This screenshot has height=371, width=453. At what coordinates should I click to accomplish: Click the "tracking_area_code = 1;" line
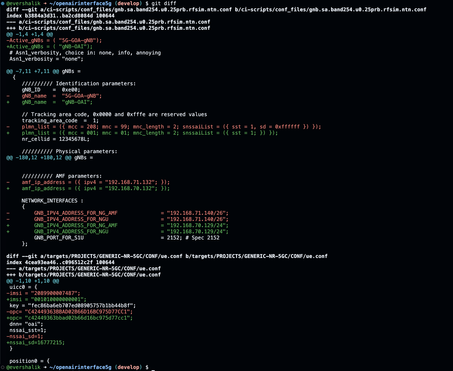tap(60, 120)
